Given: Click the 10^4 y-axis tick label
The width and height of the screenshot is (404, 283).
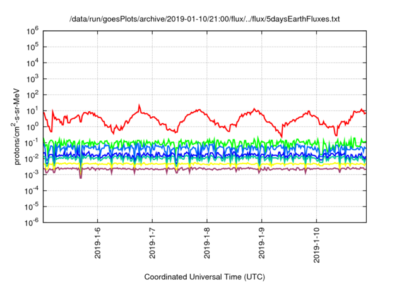Looking at the screenshot, I should tap(32, 63).
